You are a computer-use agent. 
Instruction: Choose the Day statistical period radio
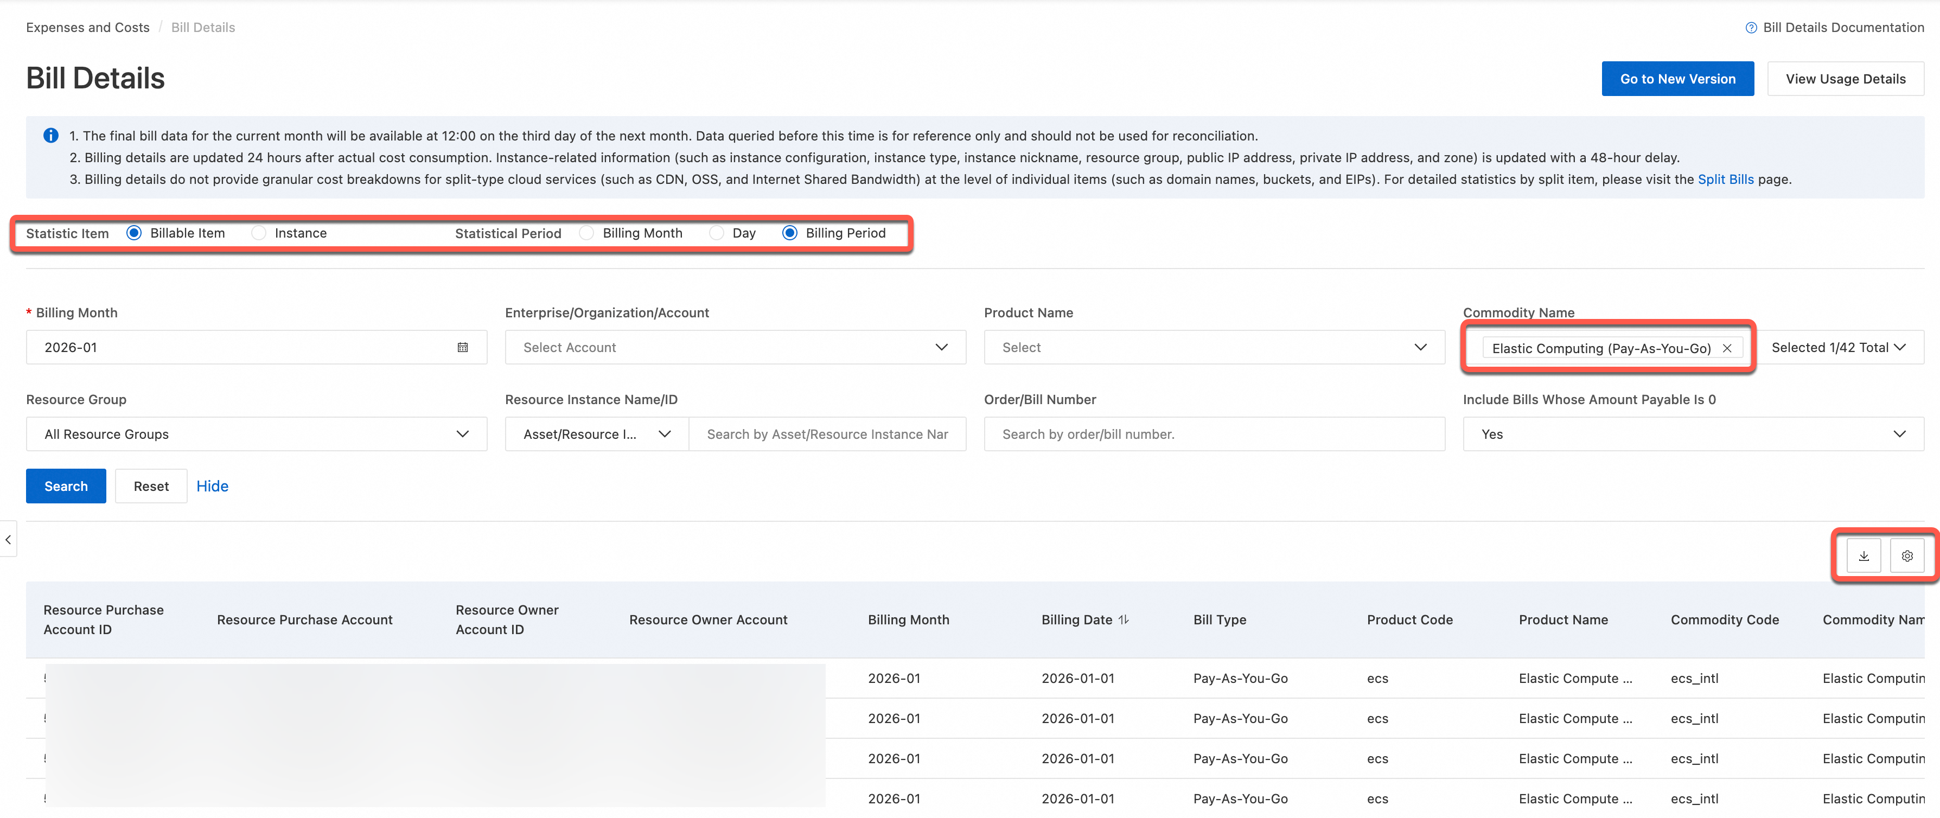click(716, 233)
